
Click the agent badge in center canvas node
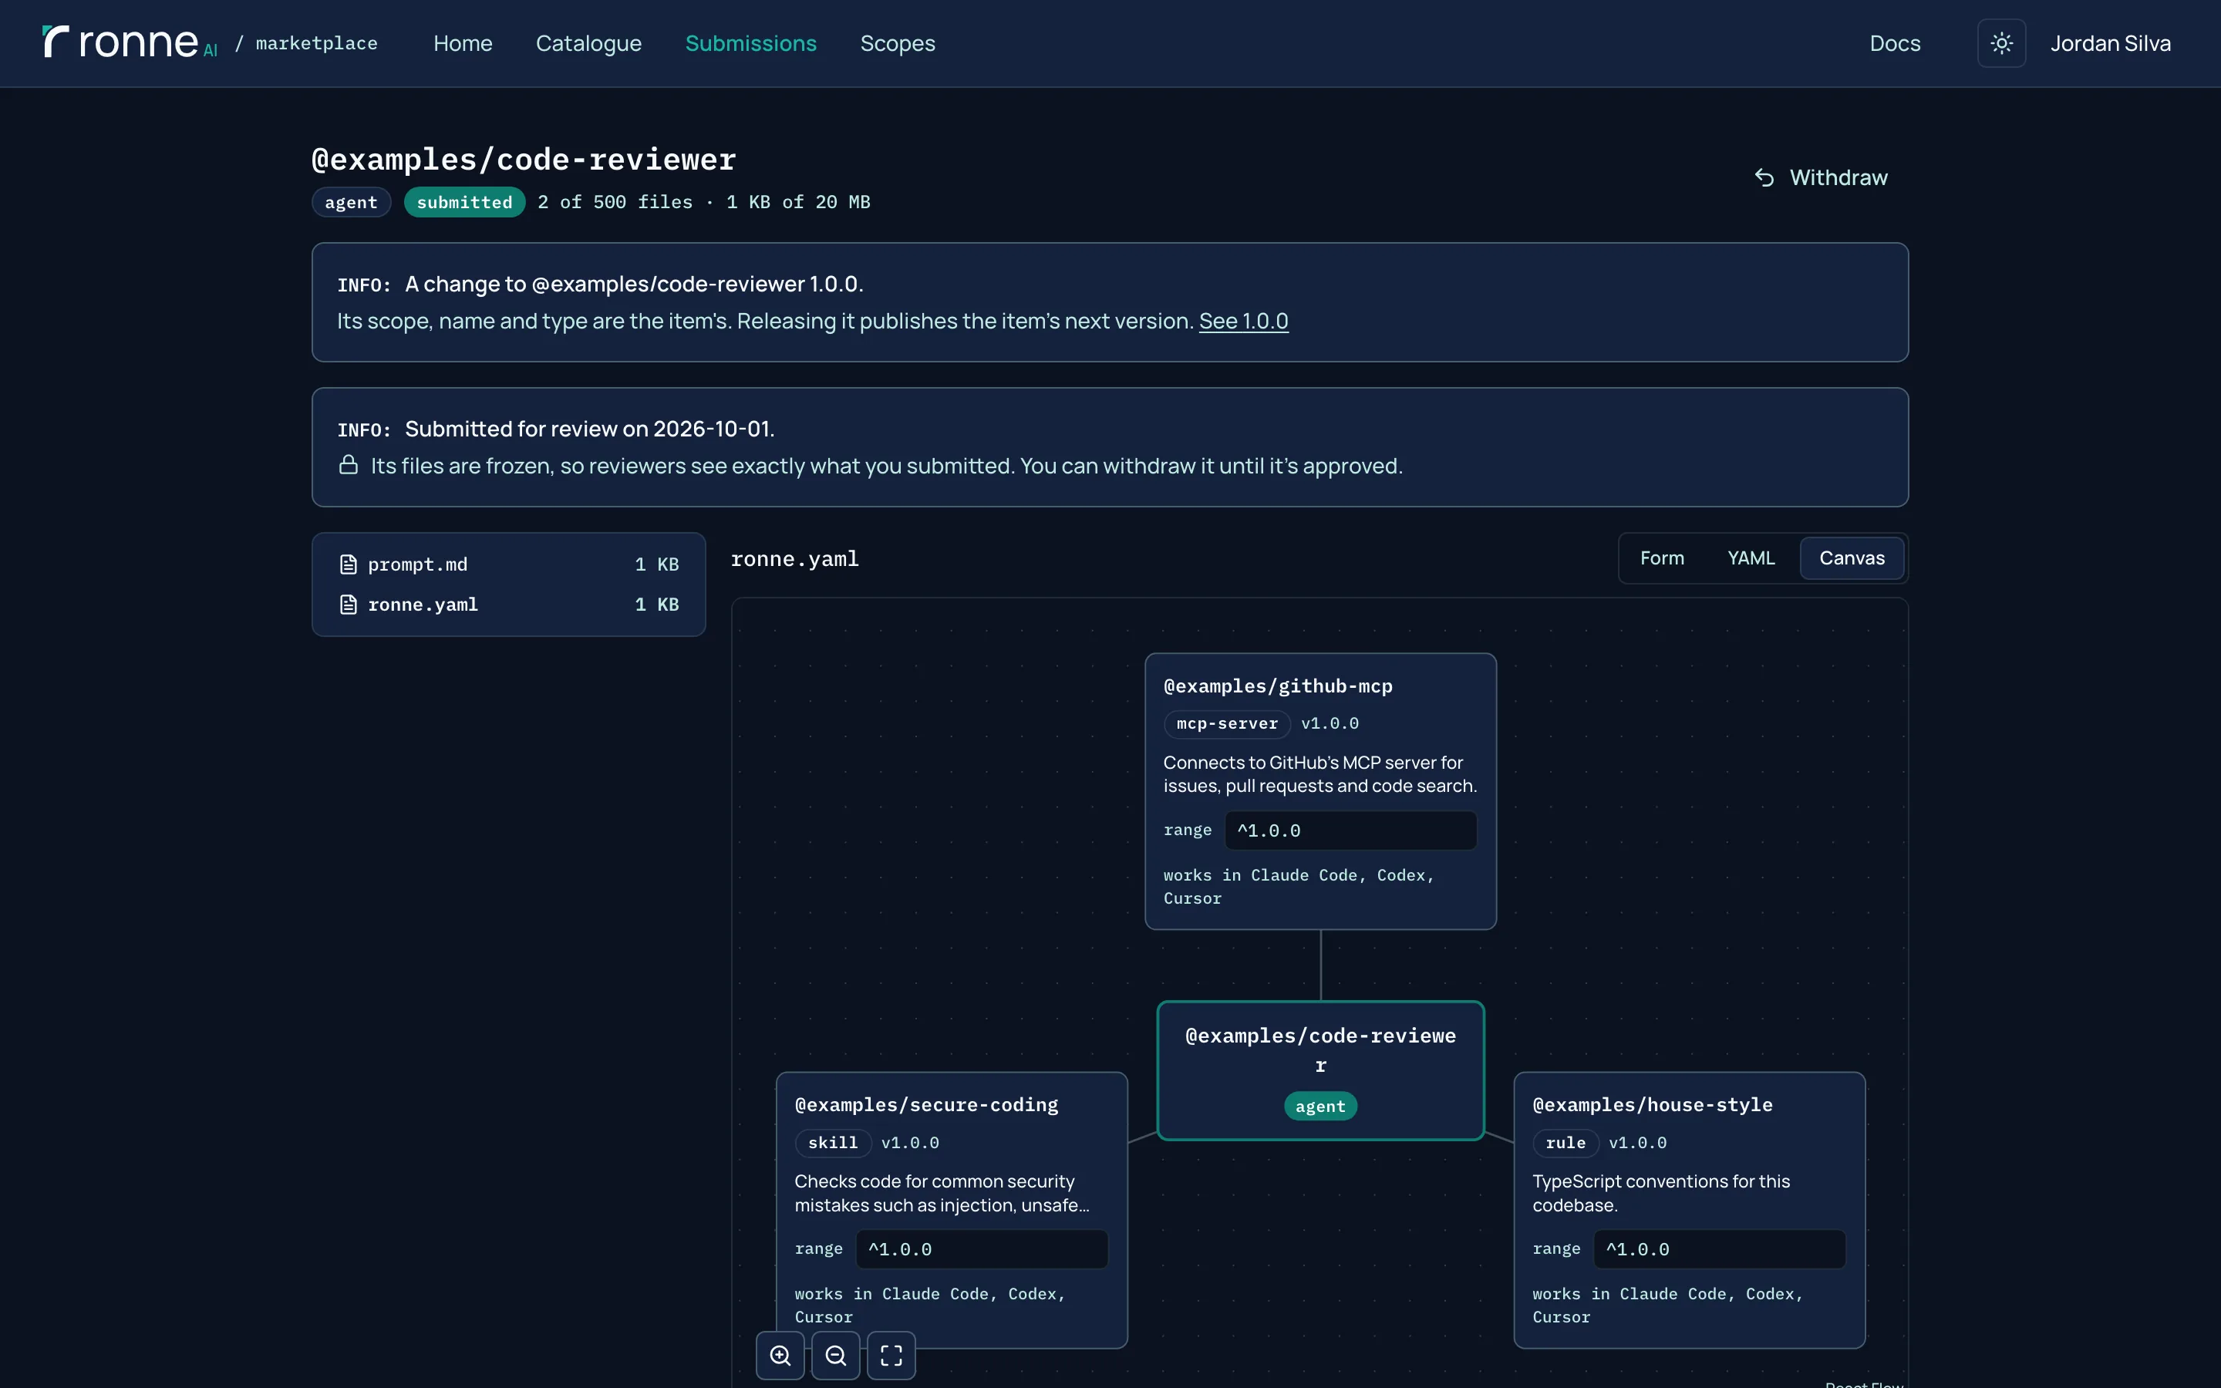click(1319, 1107)
